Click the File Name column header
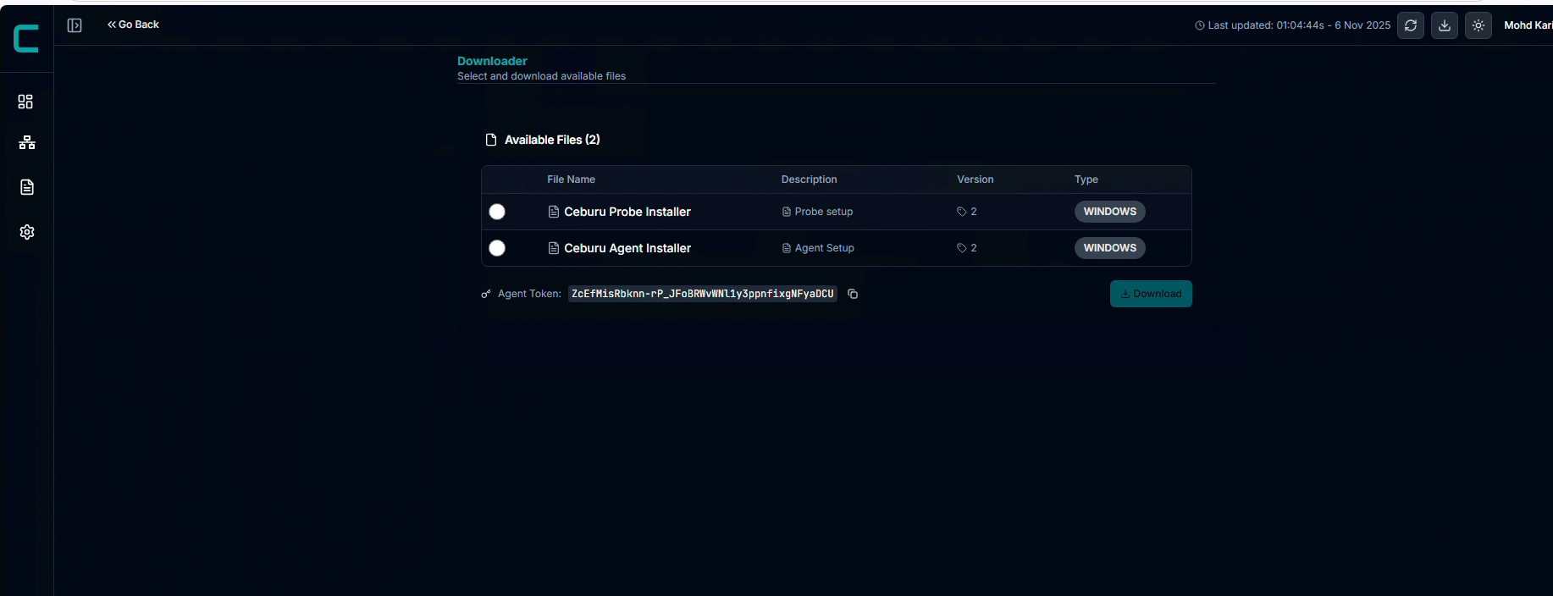1553x596 pixels. [571, 179]
